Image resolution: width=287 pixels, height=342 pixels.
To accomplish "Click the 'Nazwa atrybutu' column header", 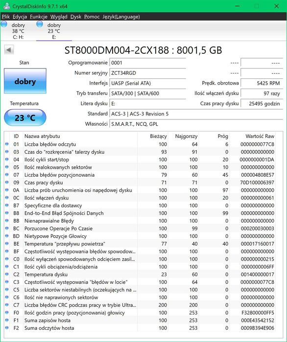I will pos(80,136).
